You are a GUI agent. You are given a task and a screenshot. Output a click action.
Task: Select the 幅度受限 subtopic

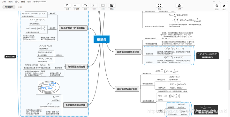(x=171, y=107)
